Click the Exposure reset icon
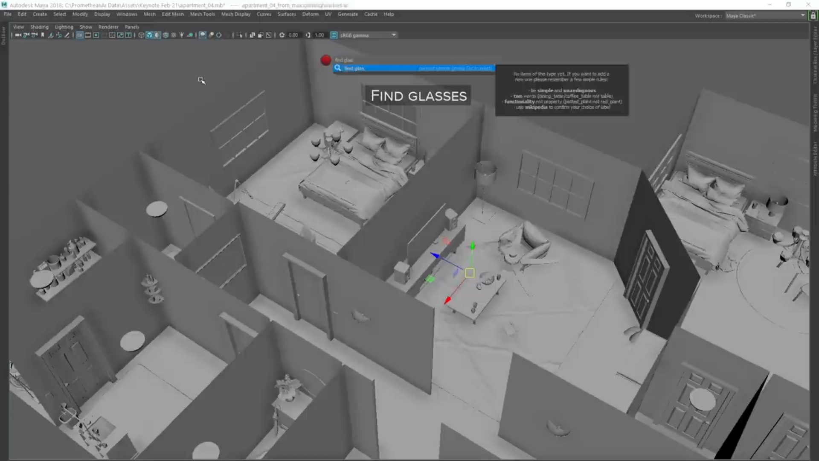This screenshot has width=819, height=461. point(282,35)
